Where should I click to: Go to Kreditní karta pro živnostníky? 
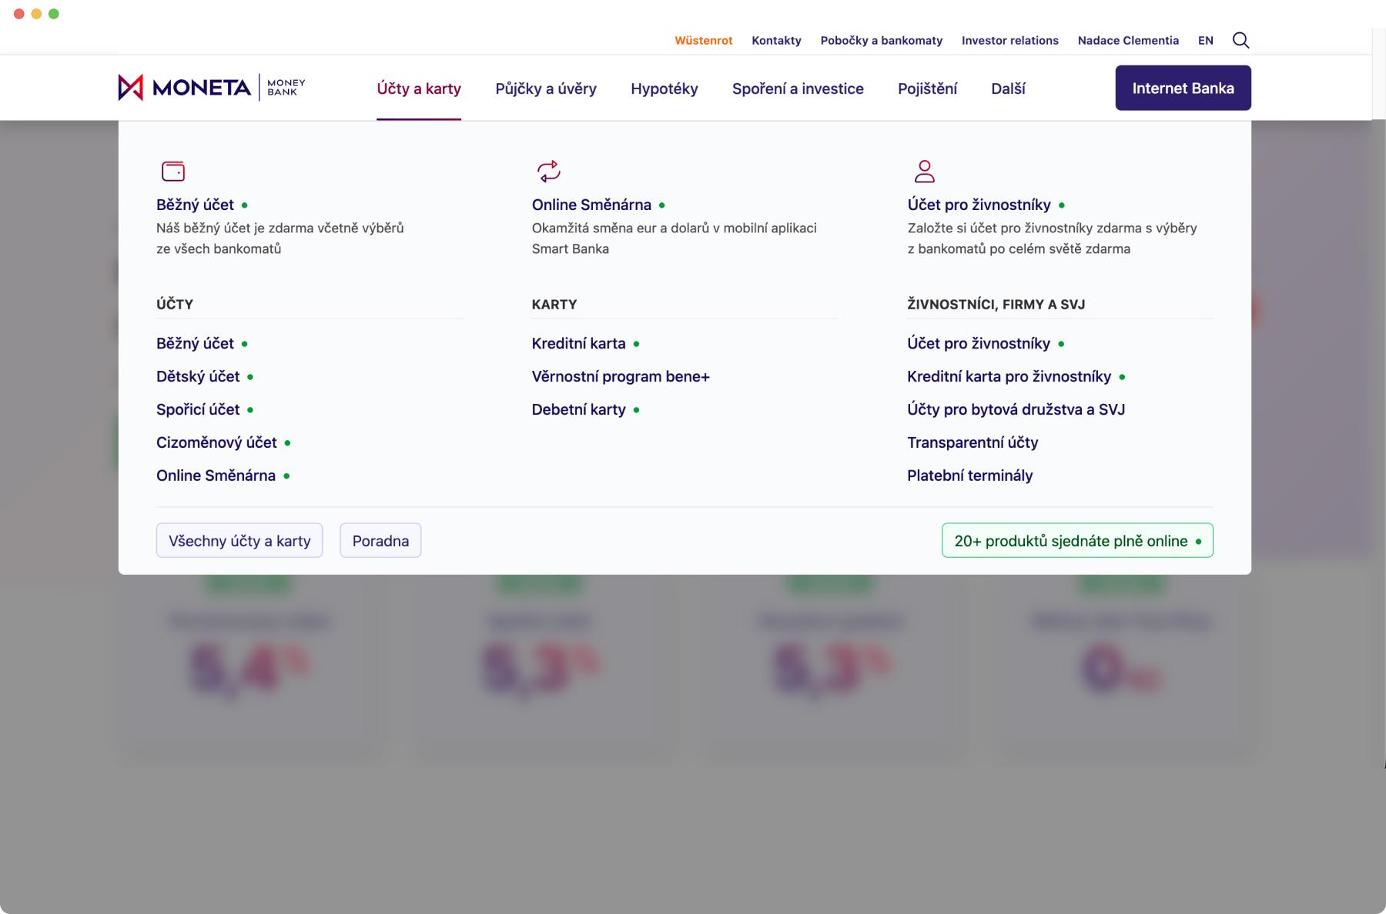tap(1009, 376)
